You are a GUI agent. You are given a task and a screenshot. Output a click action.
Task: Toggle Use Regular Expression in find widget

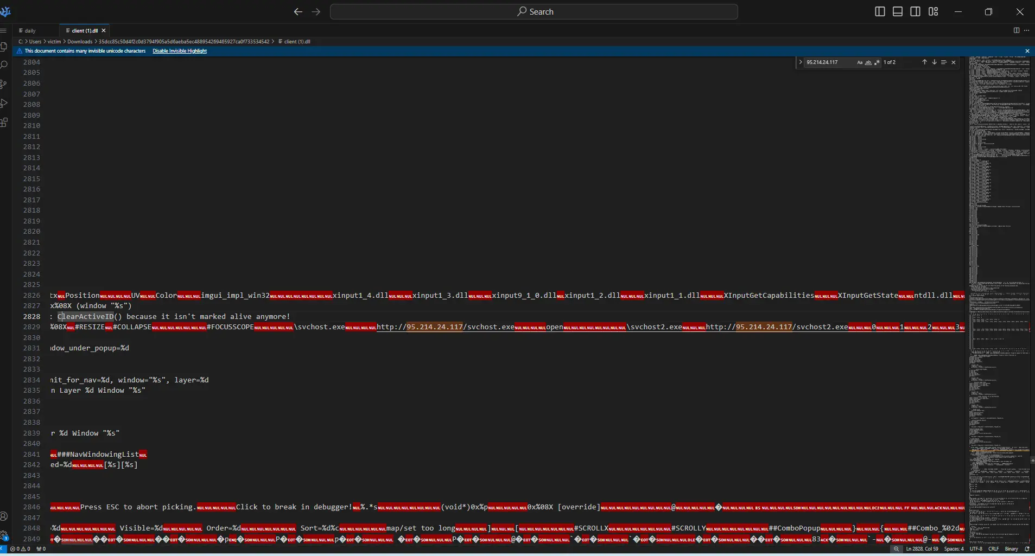coord(877,62)
